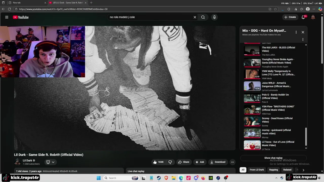
Task: Select the Related filter chip
Action: coord(287,170)
